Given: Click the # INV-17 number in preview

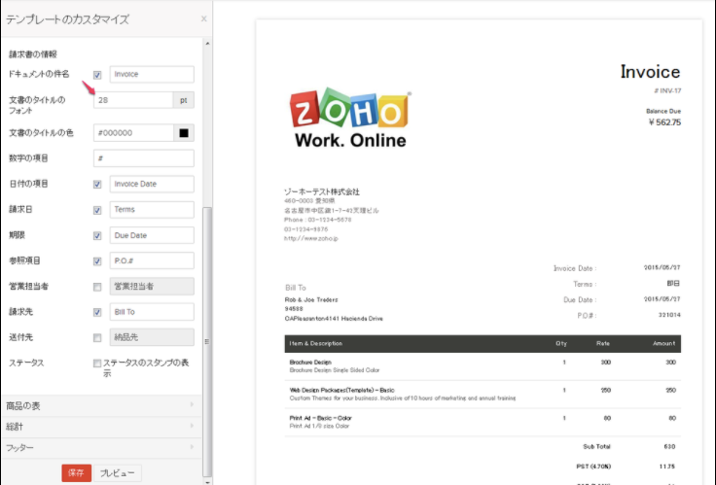Looking at the screenshot, I should coord(667,90).
